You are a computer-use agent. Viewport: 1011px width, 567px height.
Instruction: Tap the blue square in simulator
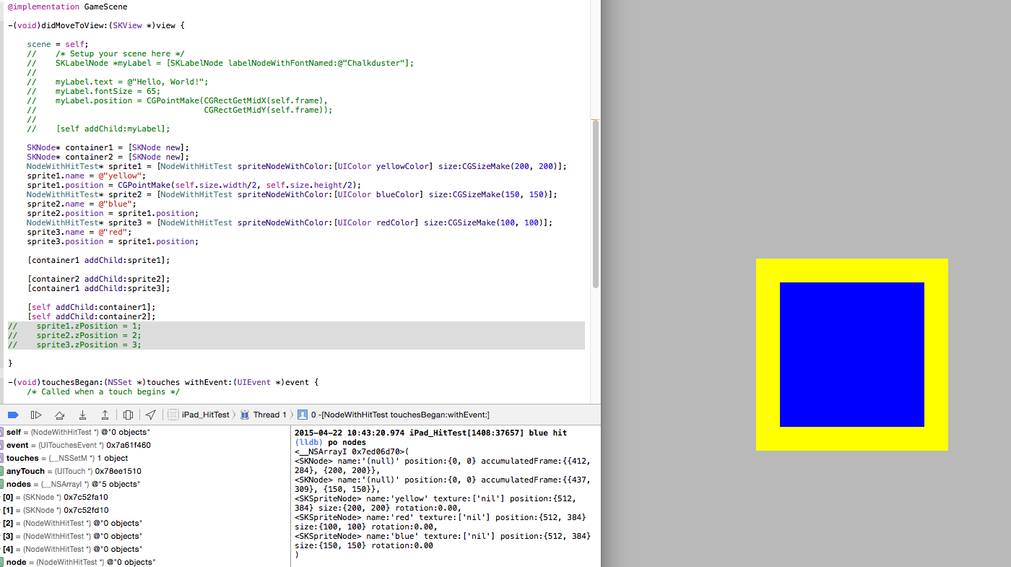pos(852,355)
